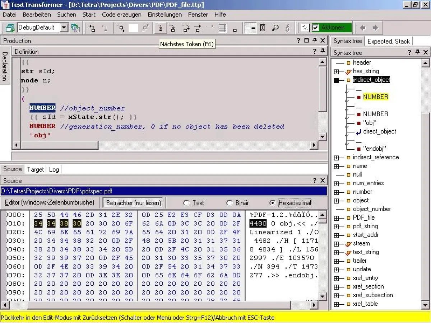The height and width of the screenshot is (323, 431).
Task: Click the magnifier search icon in the toolbar
Action: [275, 28]
